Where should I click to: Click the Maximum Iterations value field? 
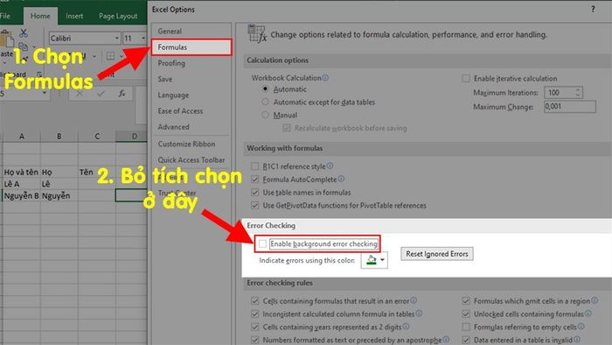(x=560, y=93)
